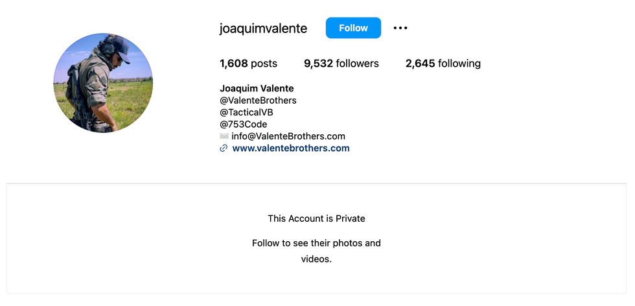View the 9,532 followers list
The height and width of the screenshot is (306, 635).
click(x=341, y=64)
